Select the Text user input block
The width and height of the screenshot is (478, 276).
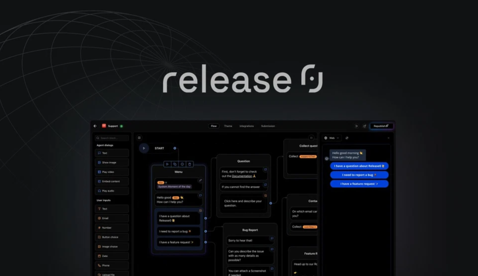(112, 209)
